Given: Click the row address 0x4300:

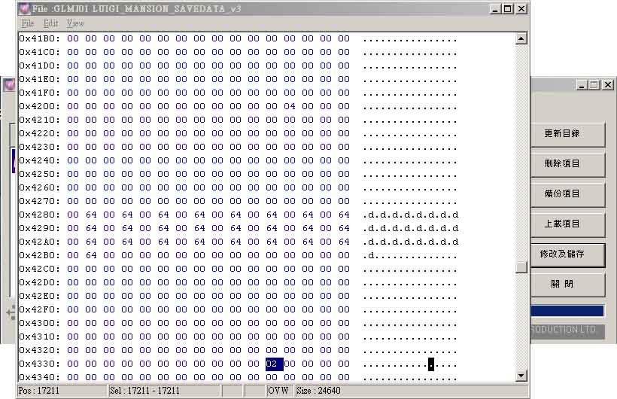Looking at the screenshot, I should (40, 323).
